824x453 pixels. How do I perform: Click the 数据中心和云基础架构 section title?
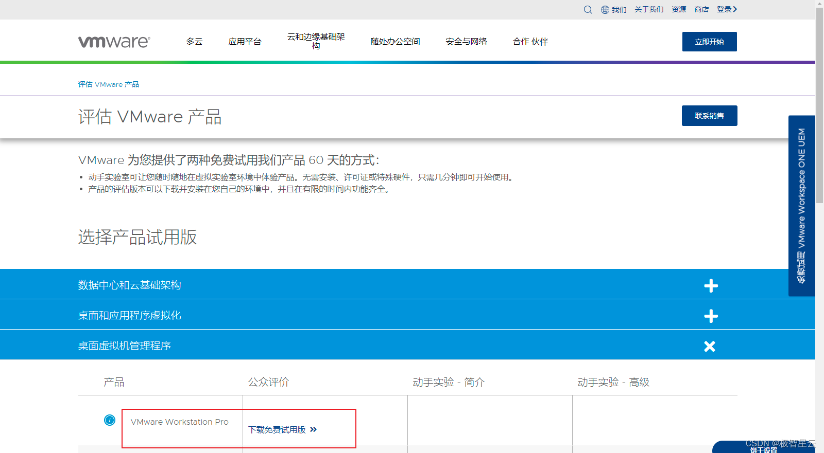pos(129,285)
